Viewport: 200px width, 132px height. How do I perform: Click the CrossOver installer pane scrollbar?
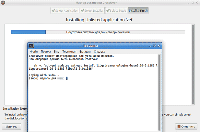click(x=193, y=65)
